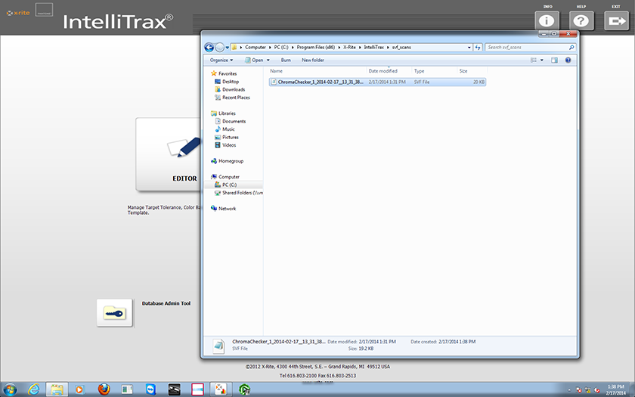This screenshot has height=397, width=635.
Task: Click Computer in the address breadcrumb
Action: coord(256,48)
